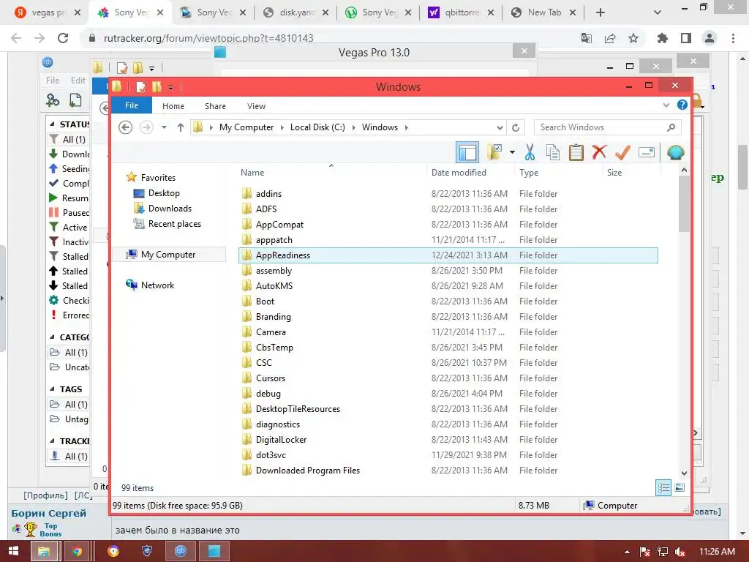
Task: Copy using the two-pages icon
Action: click(553, 152)
